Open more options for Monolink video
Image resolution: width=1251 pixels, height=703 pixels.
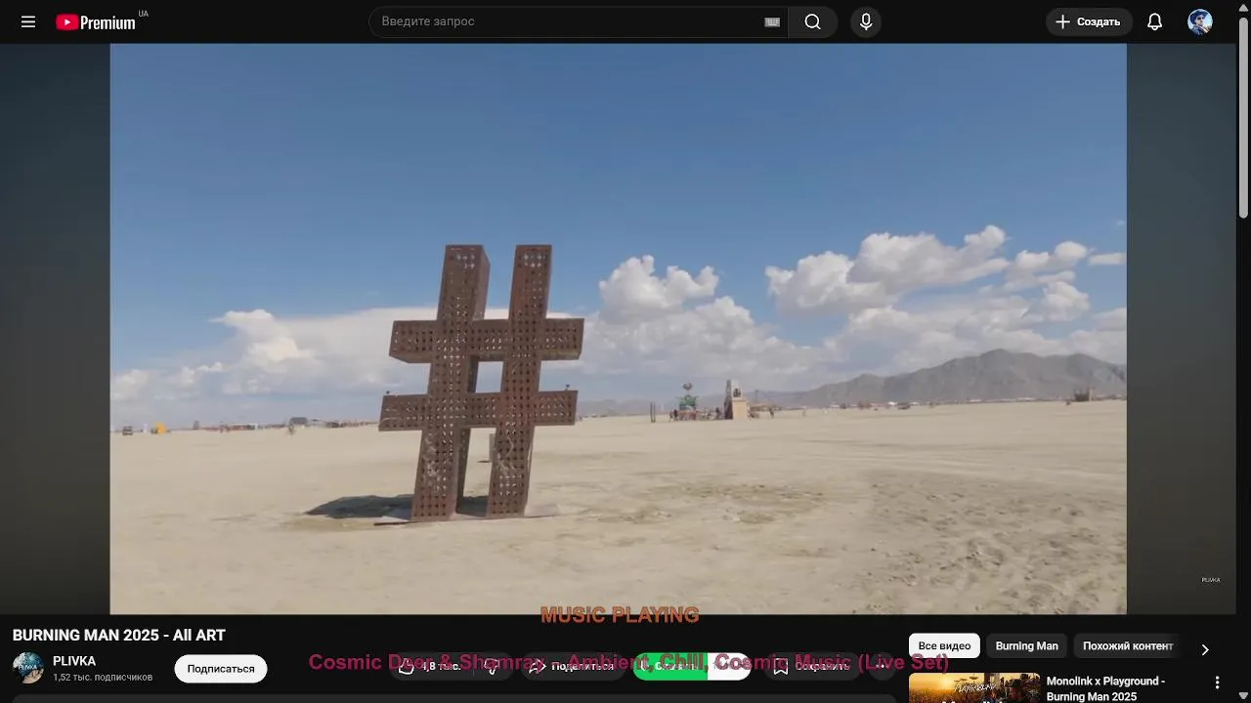(x=1218, y=682)
